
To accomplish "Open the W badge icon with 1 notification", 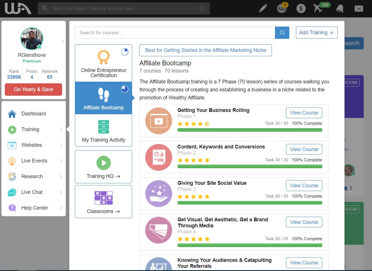I will pyautogui.click(x=282, y=8).
